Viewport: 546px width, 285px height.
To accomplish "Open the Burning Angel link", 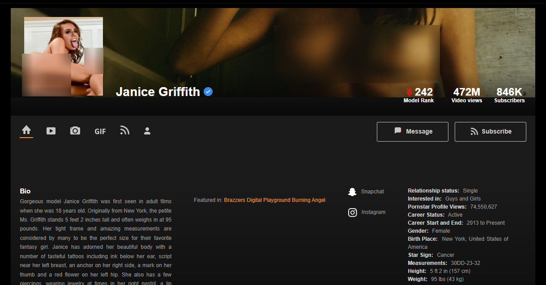I will coord(309,200).
